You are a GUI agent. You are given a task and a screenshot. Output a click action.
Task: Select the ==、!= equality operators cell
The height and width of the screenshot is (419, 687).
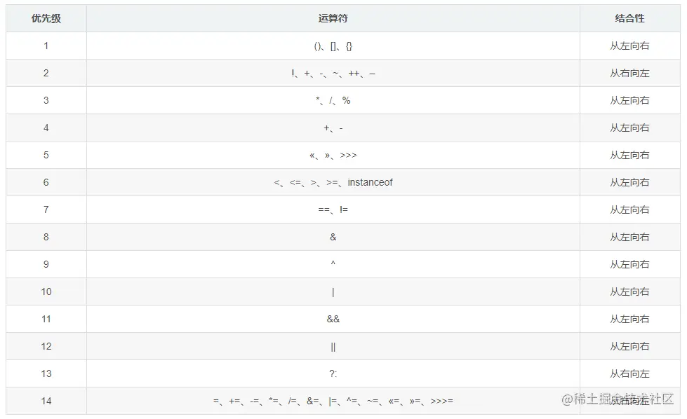333,209
